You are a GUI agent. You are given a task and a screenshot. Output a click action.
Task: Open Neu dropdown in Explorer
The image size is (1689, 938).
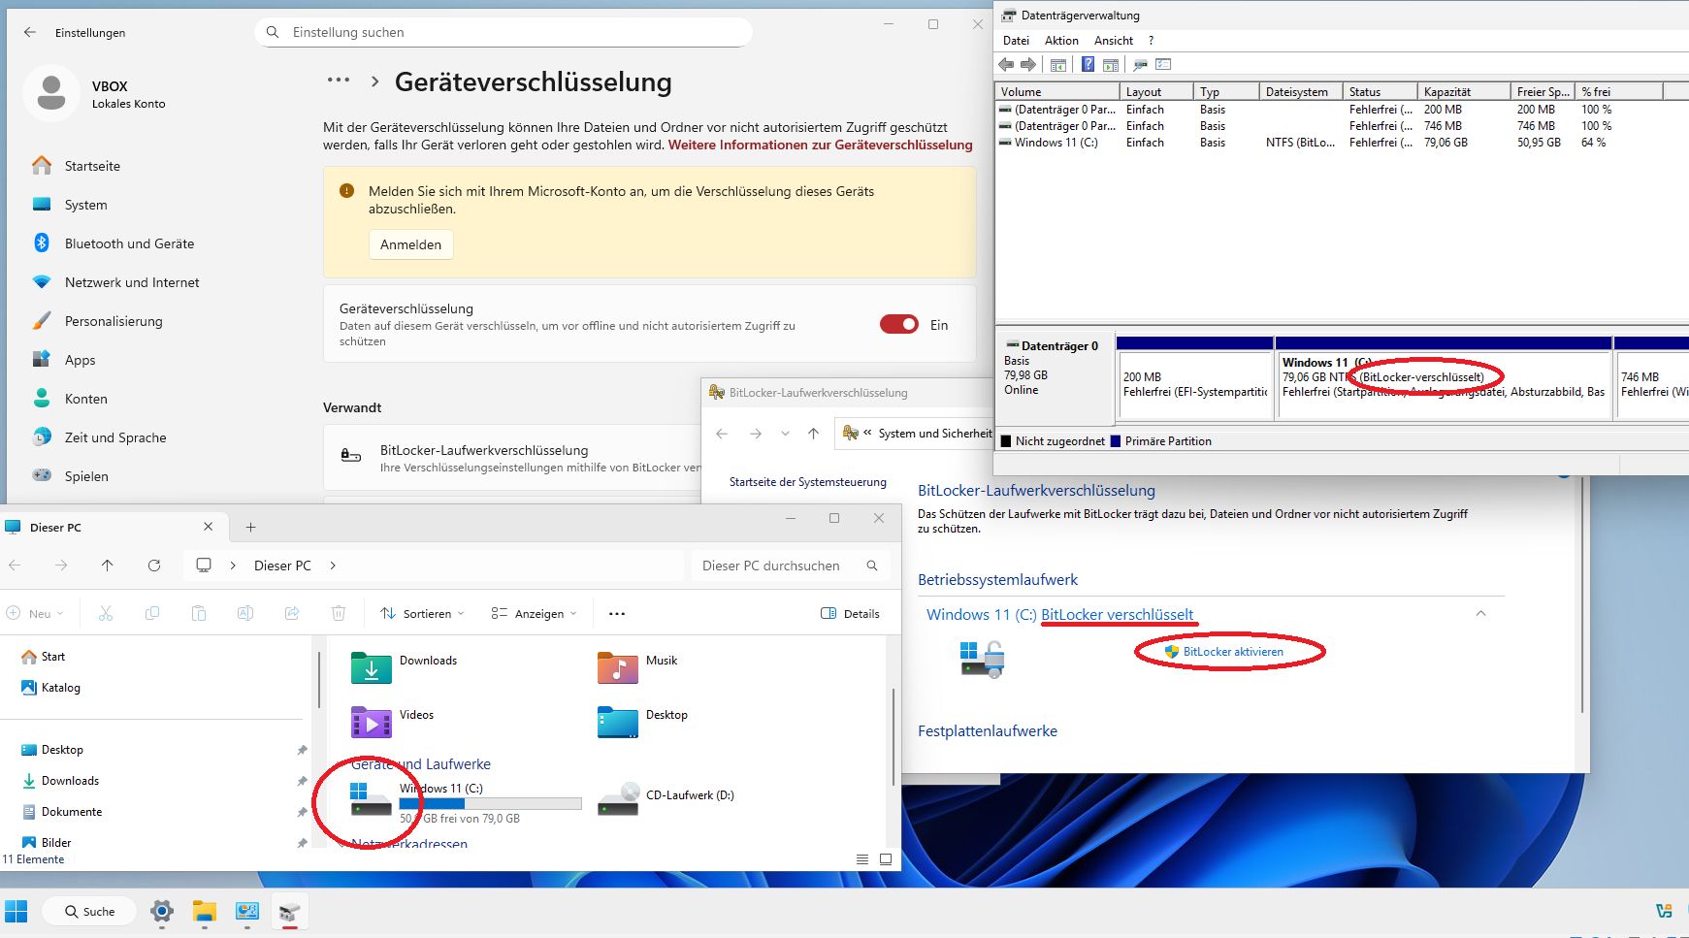pyautogui.click(x=35, y=613)
